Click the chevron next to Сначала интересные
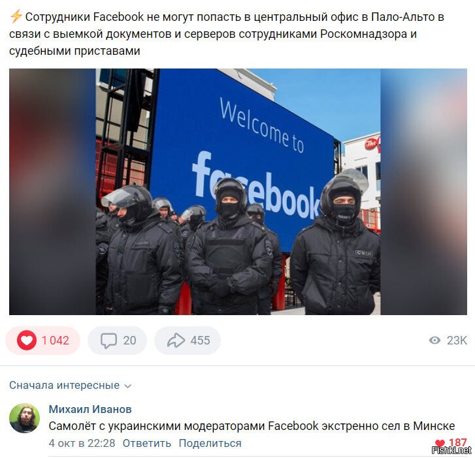Image resolution: width=475 pixels, height=458 pixels. [x=128, y=386]
